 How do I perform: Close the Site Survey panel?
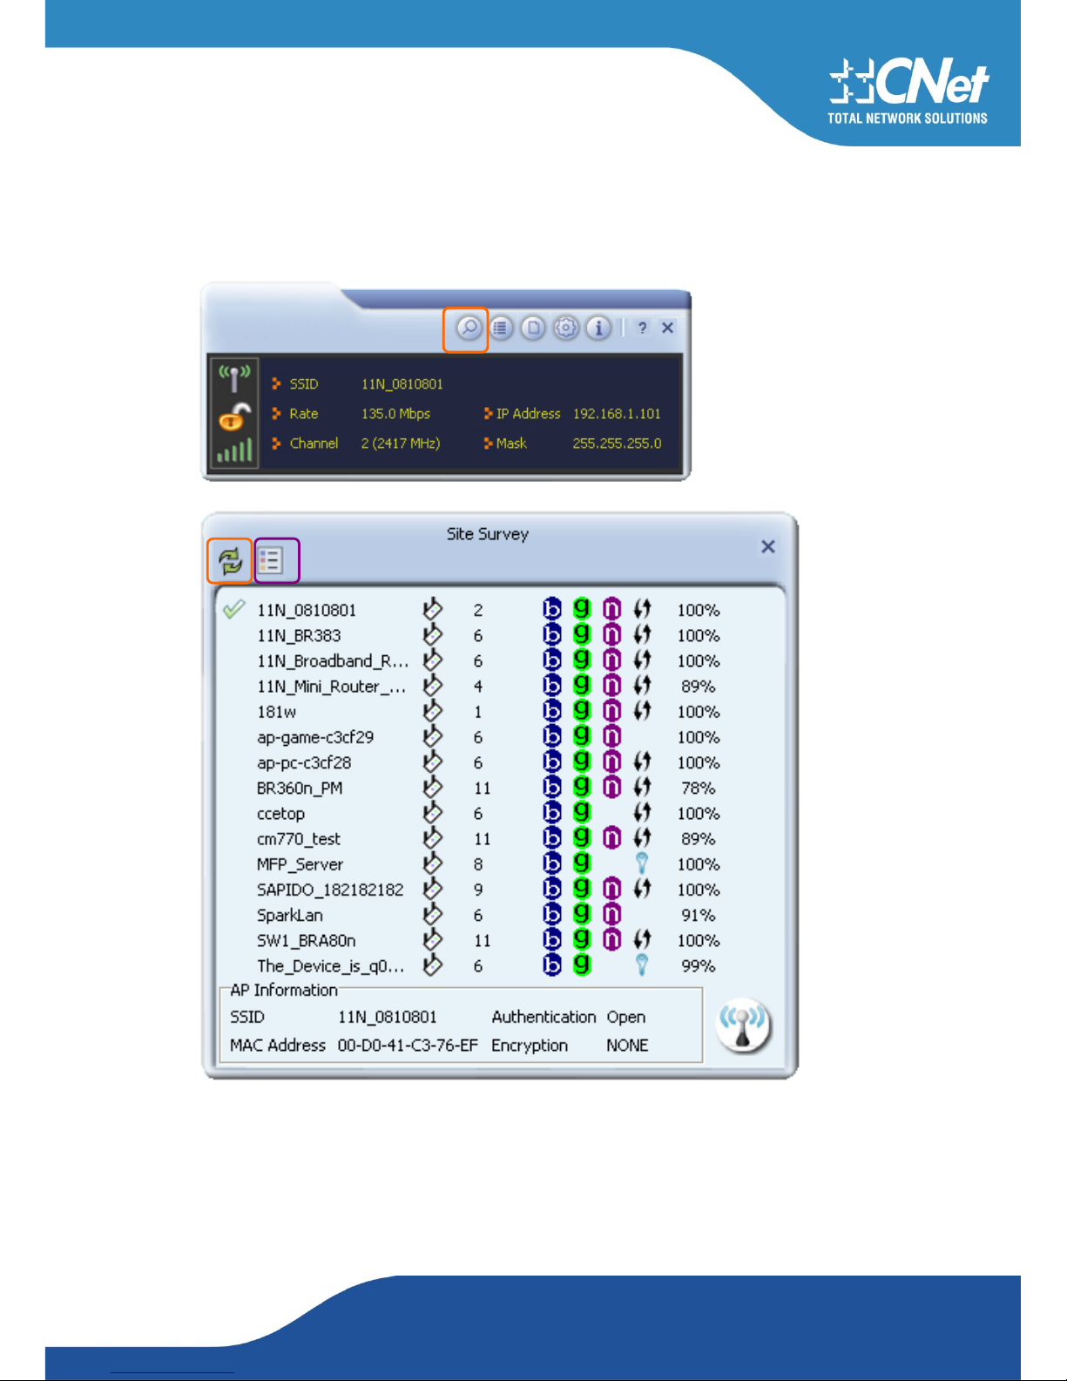tap(767, 547)
